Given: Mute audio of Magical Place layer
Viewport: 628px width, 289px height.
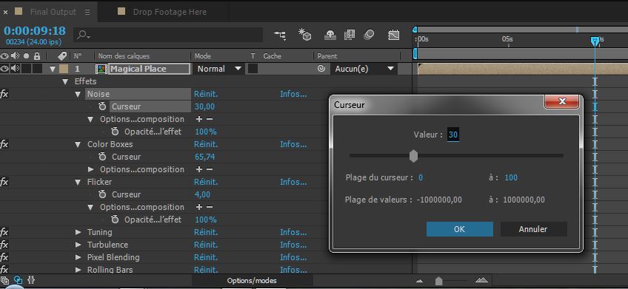Looking at the screenshot, I should point(16,69).
